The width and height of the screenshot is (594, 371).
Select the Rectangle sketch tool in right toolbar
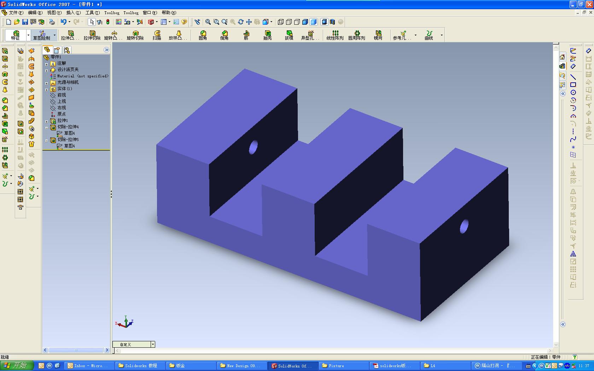click(x=573, y=85)
